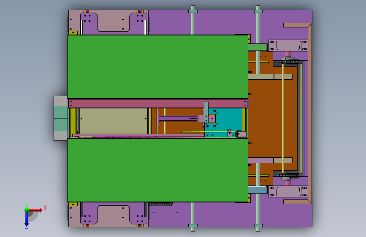Select the lilac block near the lower orange plate edge

pyautogui.click(x=261, y=160)
